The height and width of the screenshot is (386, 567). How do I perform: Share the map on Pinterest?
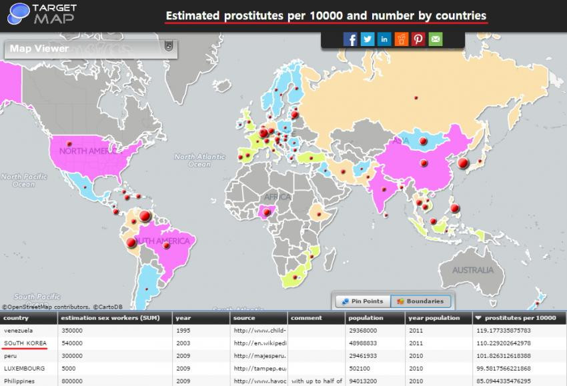pos(418,39)
